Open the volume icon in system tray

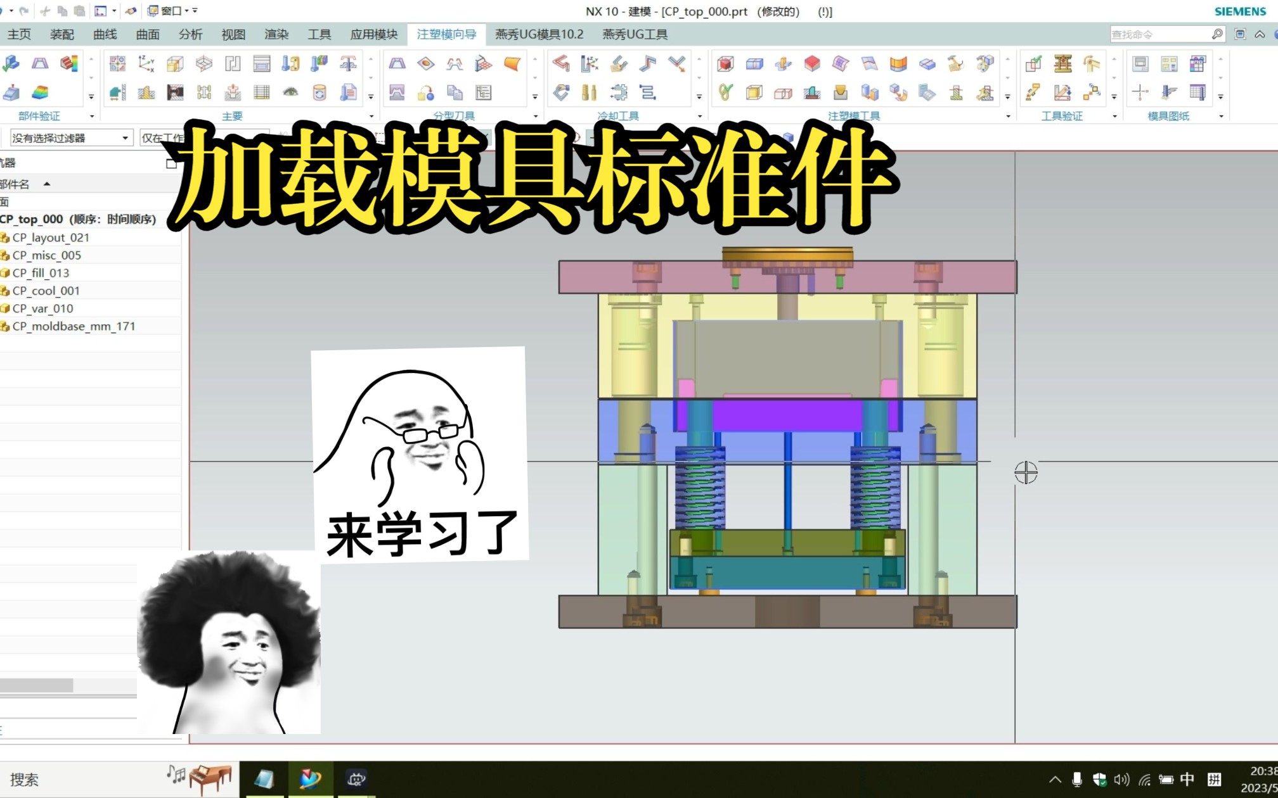[x=1121, y=780]
